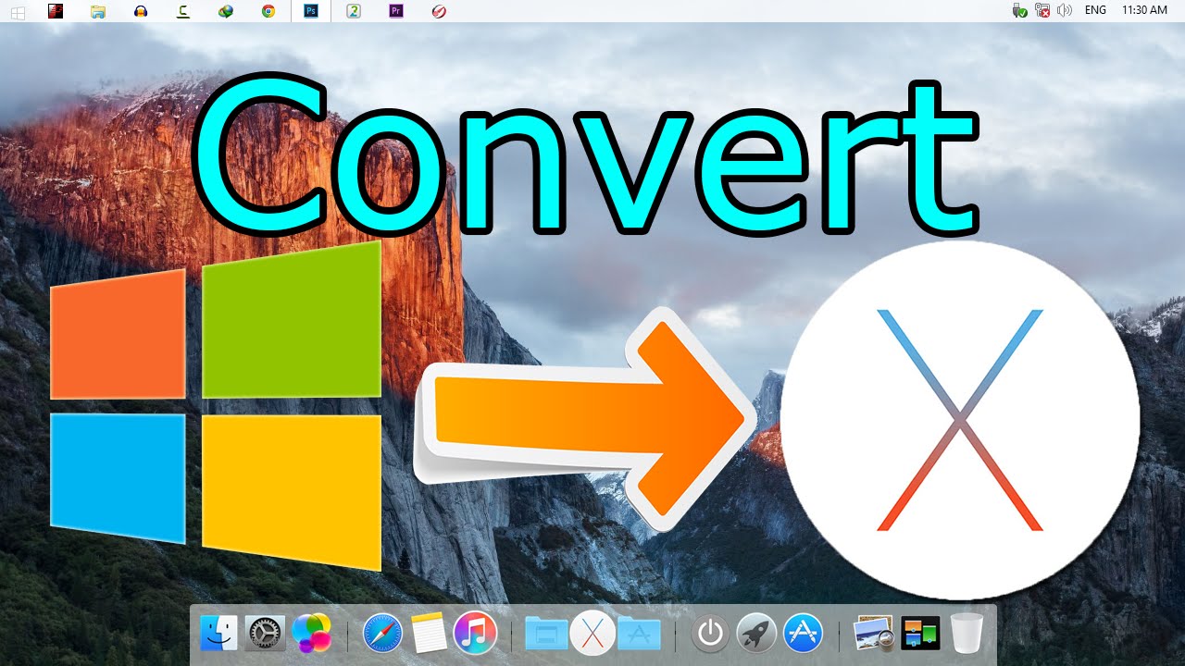Launch Google Chrome from the taskbar

pos(268,11)
